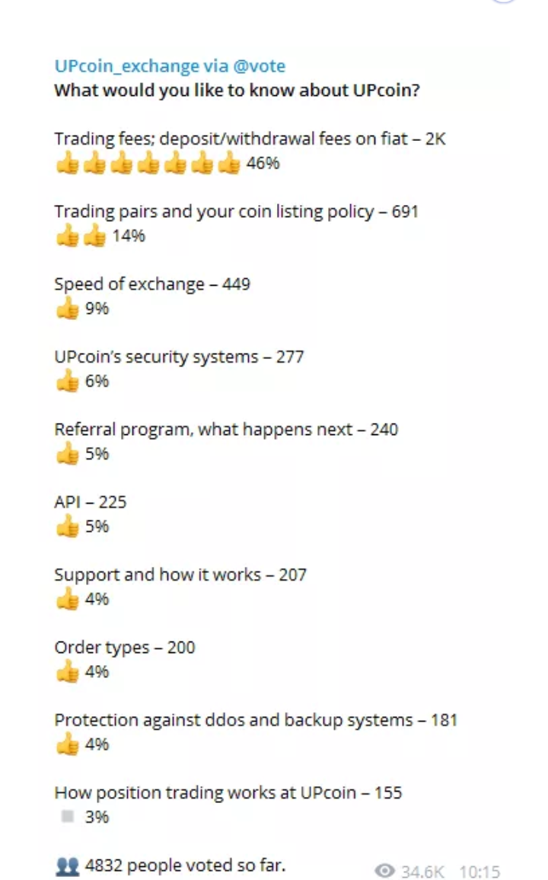548x880 pixels.
Task: Click thumbs-up under Order types
Action: [68, 672]
